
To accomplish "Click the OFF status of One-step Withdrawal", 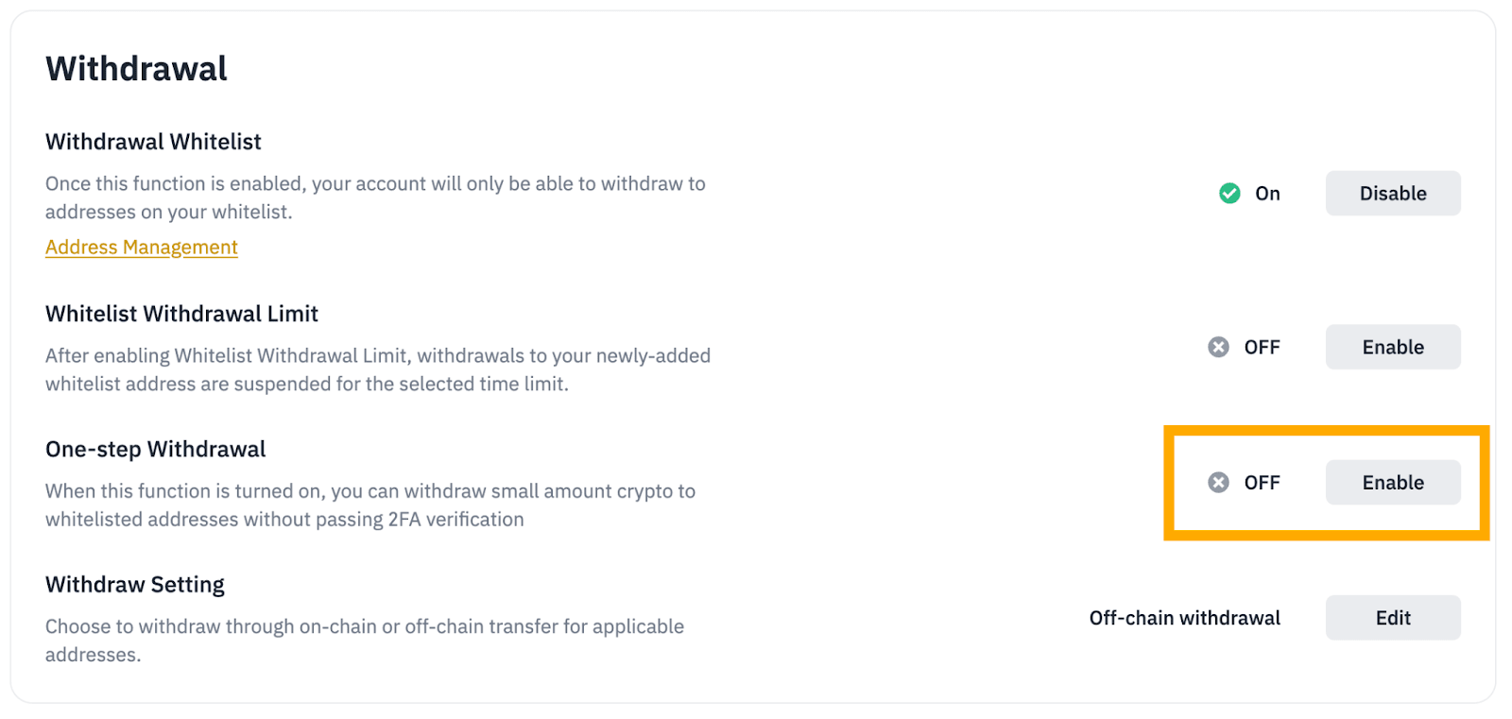I will pyautogui.click(x=1262, y=483).
